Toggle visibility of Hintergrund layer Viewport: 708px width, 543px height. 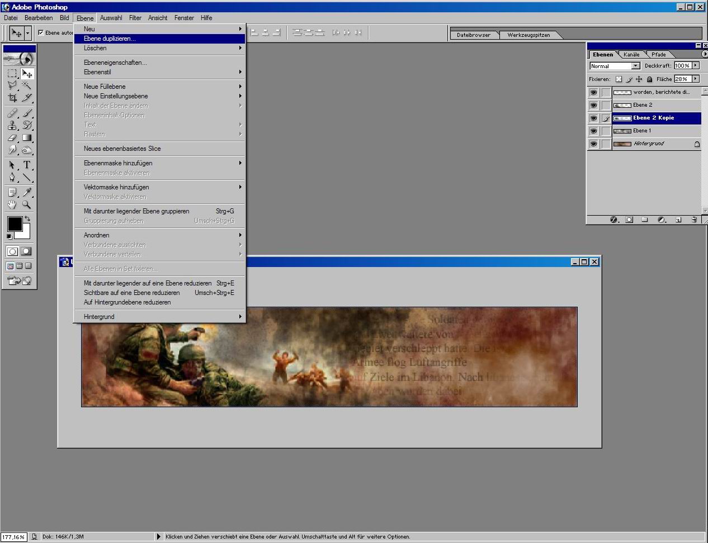click(593, 144)
